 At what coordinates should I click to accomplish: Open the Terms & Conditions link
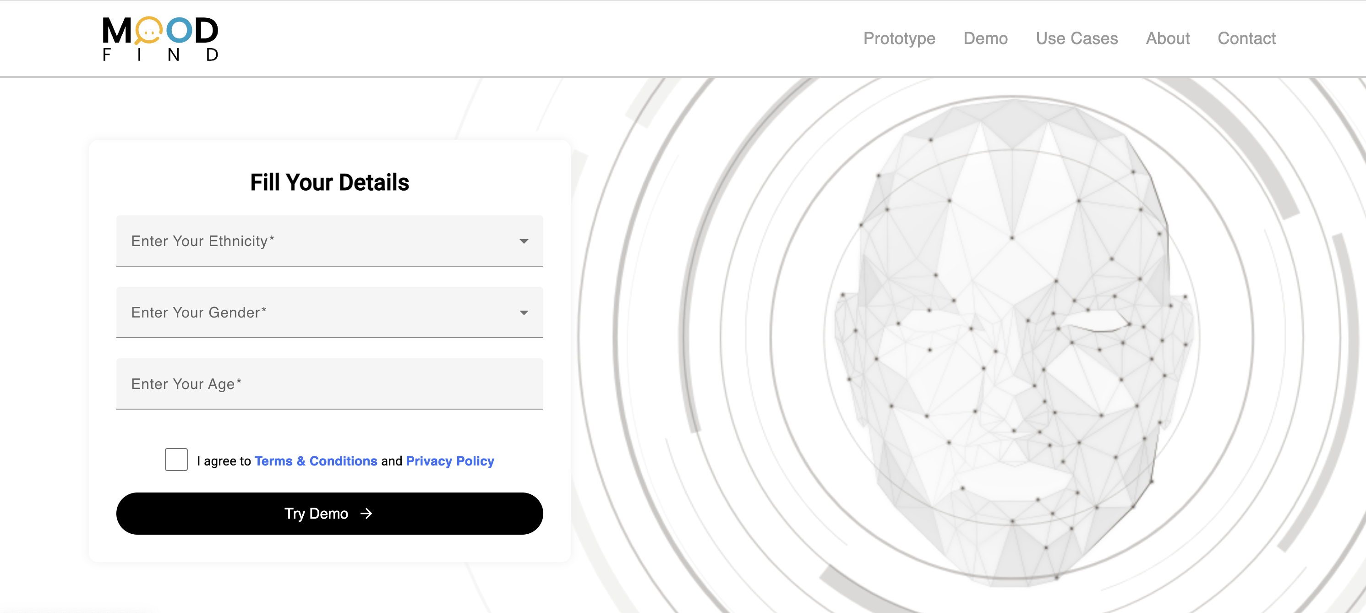click(x=316, y=461)
